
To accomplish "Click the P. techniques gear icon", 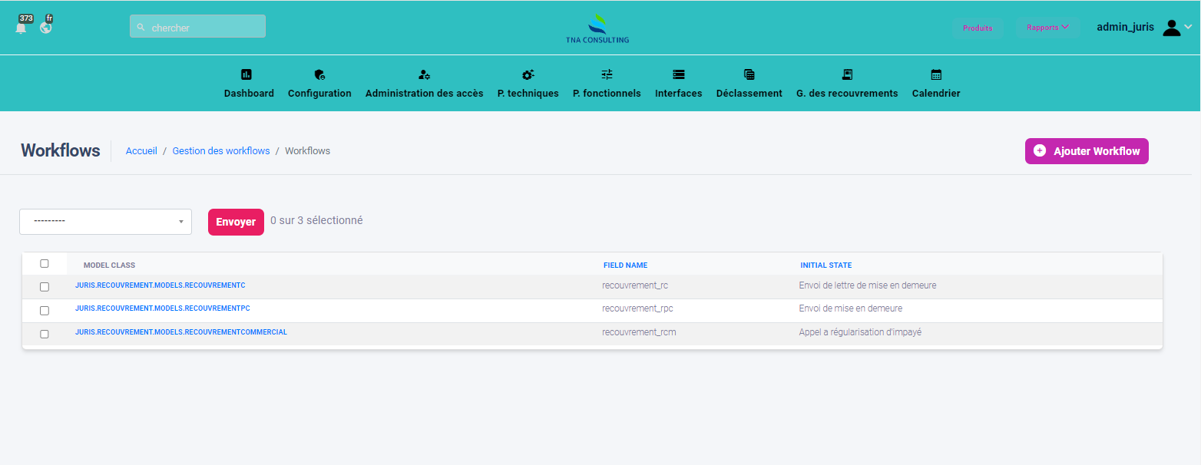I will [528, 74].
